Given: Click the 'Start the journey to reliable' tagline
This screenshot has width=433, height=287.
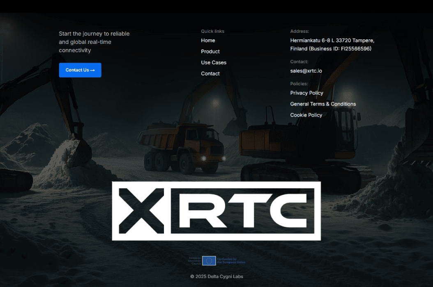Looking at the screenshot, I should [94, 42].
